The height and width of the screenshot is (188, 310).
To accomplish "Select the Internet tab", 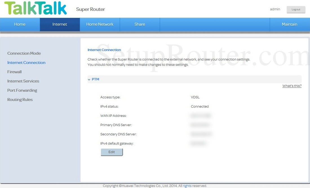I will point(60,24).
